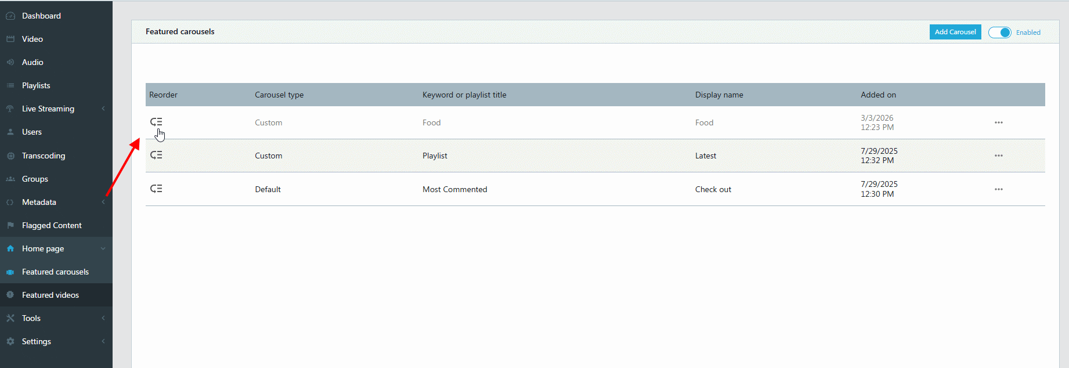This screenshot has height=368, width=1069.
Task: Open three-dot menu for Food row
Action: [x=998, y=122]
